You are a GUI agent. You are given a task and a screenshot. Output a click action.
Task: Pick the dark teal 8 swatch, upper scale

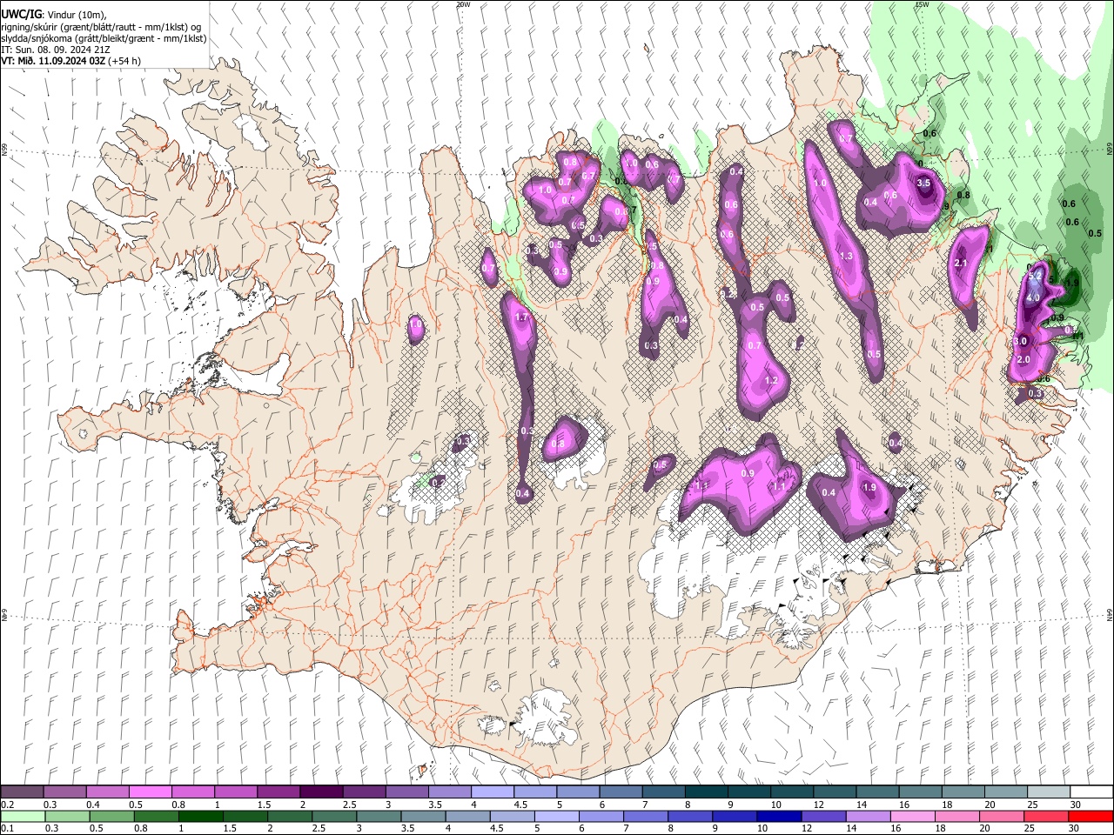click(707, 792)
